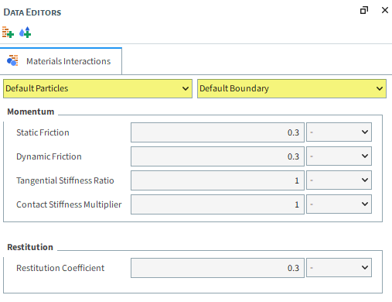Click the add solid material icon

(x=8, y=33)
